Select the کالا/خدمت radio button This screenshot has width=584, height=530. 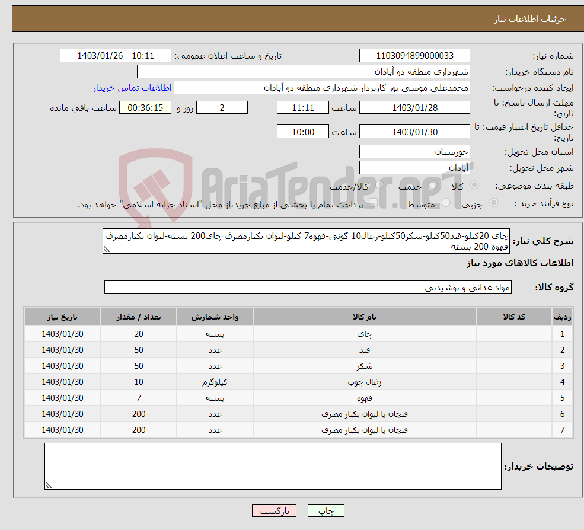[379, 185]
